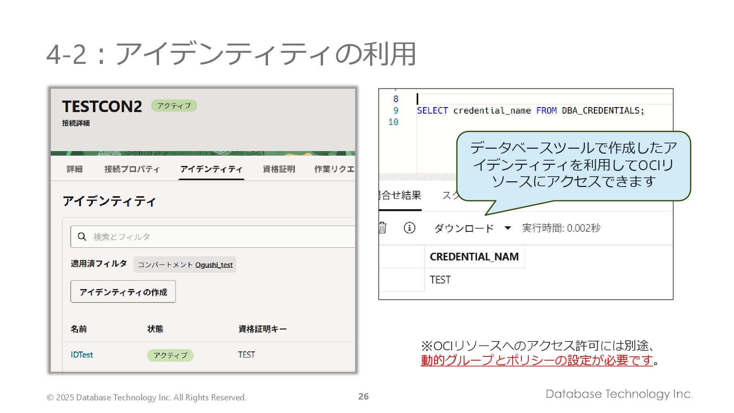Click the 名前 column header
Viewport: 734px width, 413px height.
[x=79, y=329]
